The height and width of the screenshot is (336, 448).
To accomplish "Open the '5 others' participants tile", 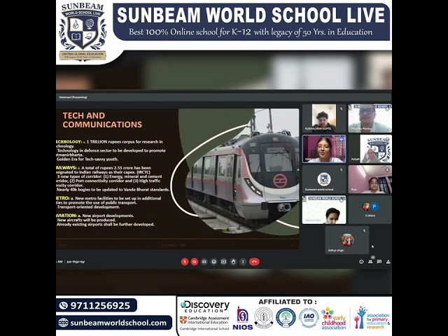I will coord(370,210).
